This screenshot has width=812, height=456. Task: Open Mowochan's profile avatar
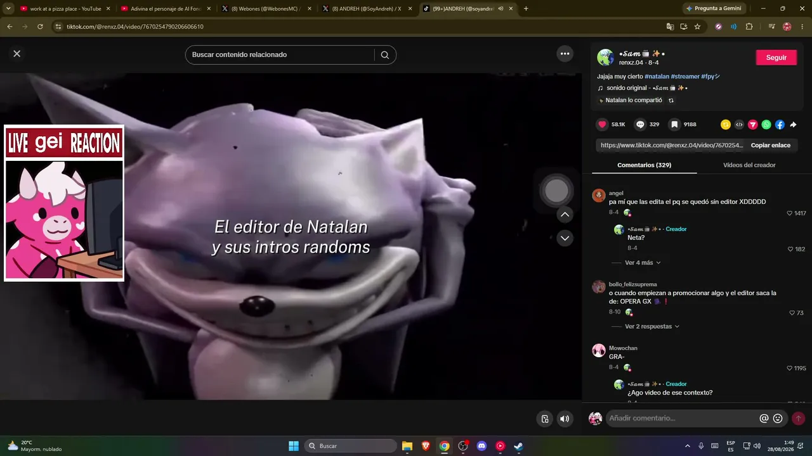point(598,350)
